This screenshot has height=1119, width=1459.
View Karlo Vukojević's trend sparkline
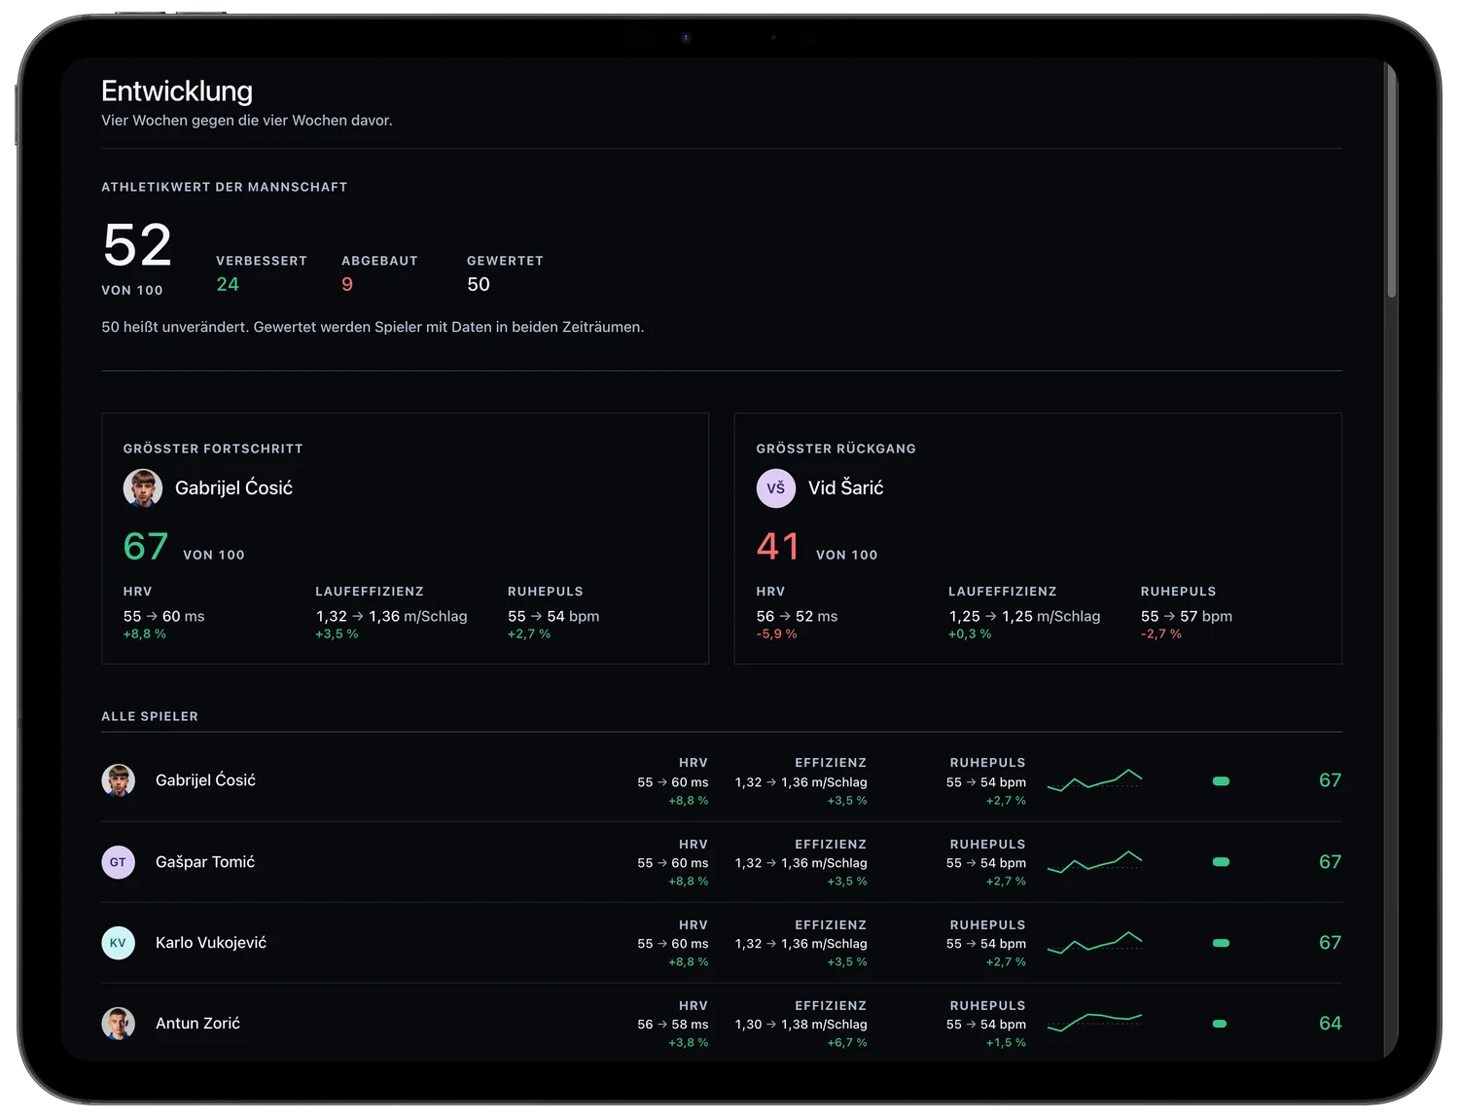coord(1094,943)
